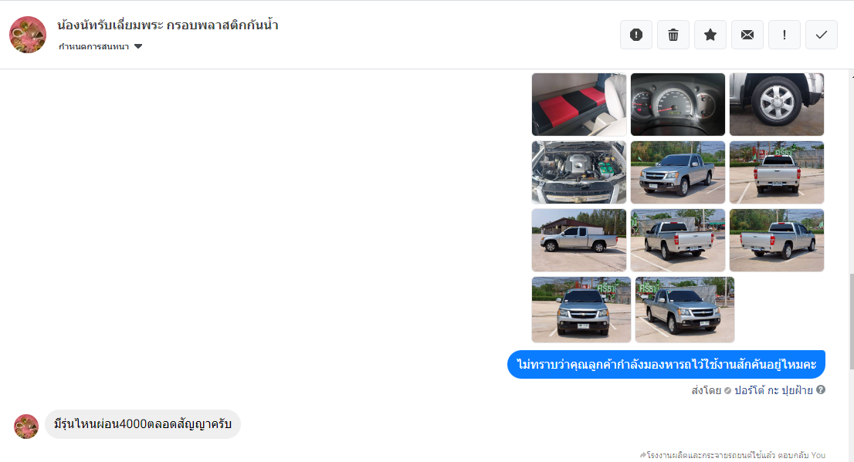Open the alloy wheel close-up photo
Image resolution: width=854 pixels, height=462 pixels.
(x=777, y=104)
